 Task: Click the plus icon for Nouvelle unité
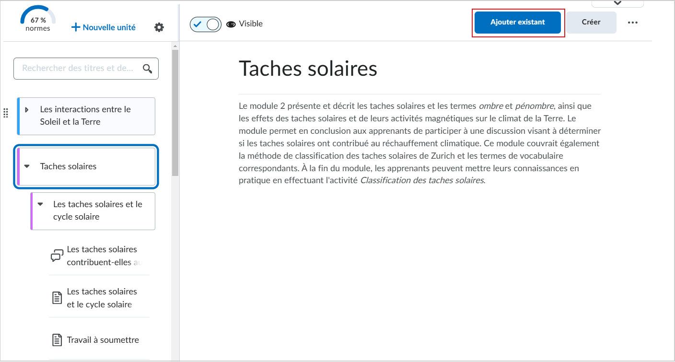click(x=75, y=27)
